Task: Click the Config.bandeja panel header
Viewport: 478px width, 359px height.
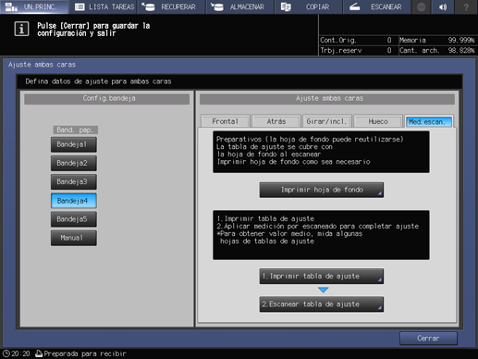Action: coord(107,99)
